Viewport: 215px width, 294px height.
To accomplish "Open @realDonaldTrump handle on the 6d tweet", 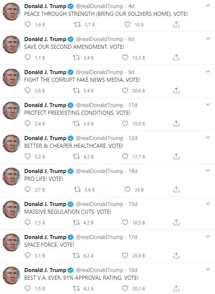I will 100,39.
